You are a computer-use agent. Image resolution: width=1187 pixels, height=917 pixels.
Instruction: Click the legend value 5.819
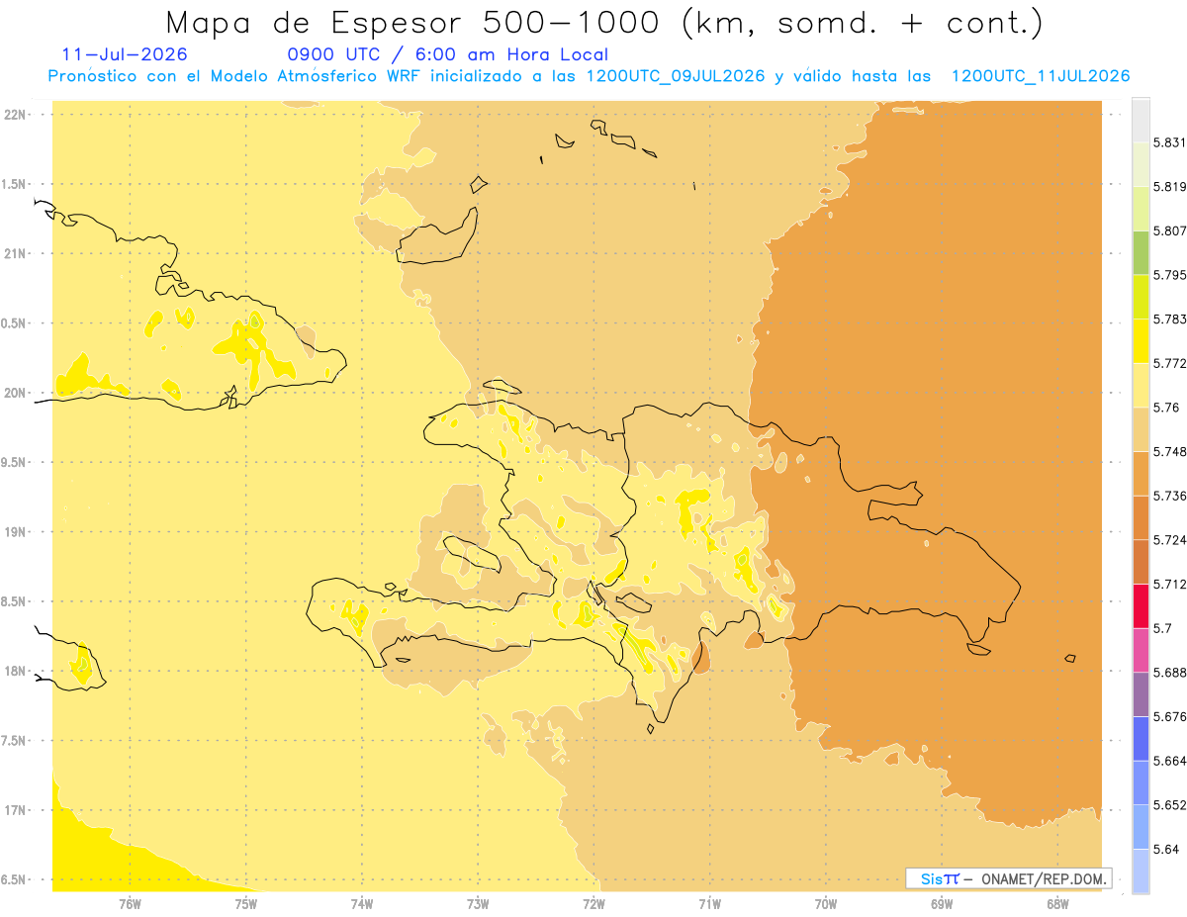click(x=1170, y=186)
